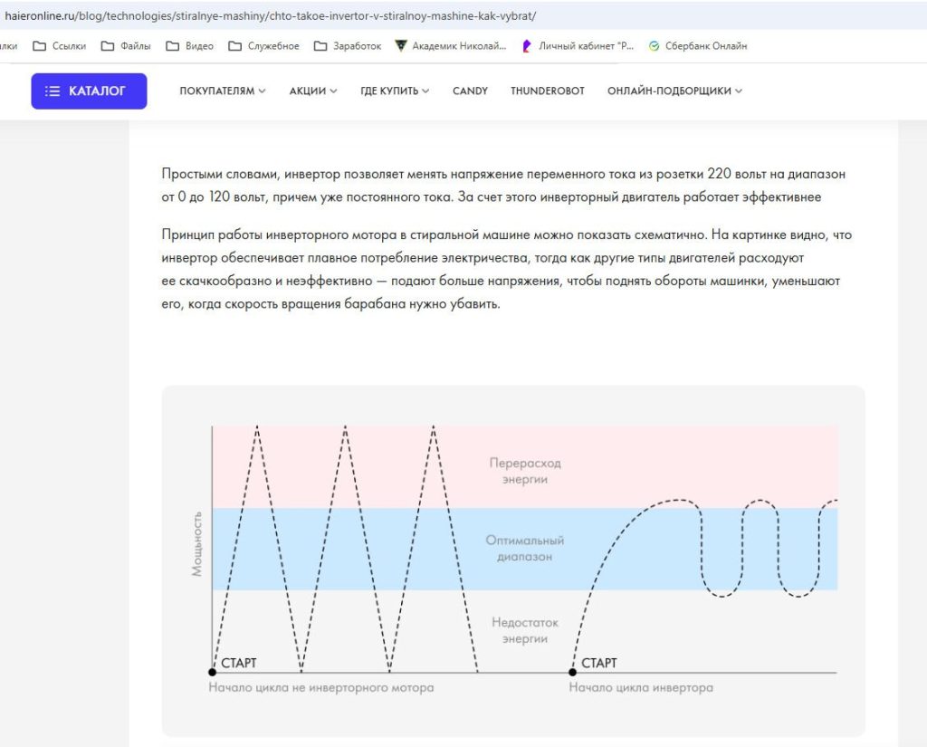The height and width of the screenshot is (747, 927).
Task: Expand the Онлайн-подборщики dropdown menu
Action: (674, 91)
